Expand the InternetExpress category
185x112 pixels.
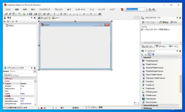click(x=142, y=105)
